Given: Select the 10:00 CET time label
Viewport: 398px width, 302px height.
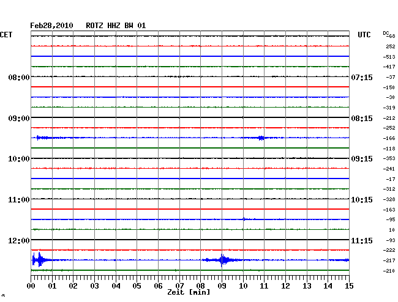Looking at the screenshot, I should point(19,159).
